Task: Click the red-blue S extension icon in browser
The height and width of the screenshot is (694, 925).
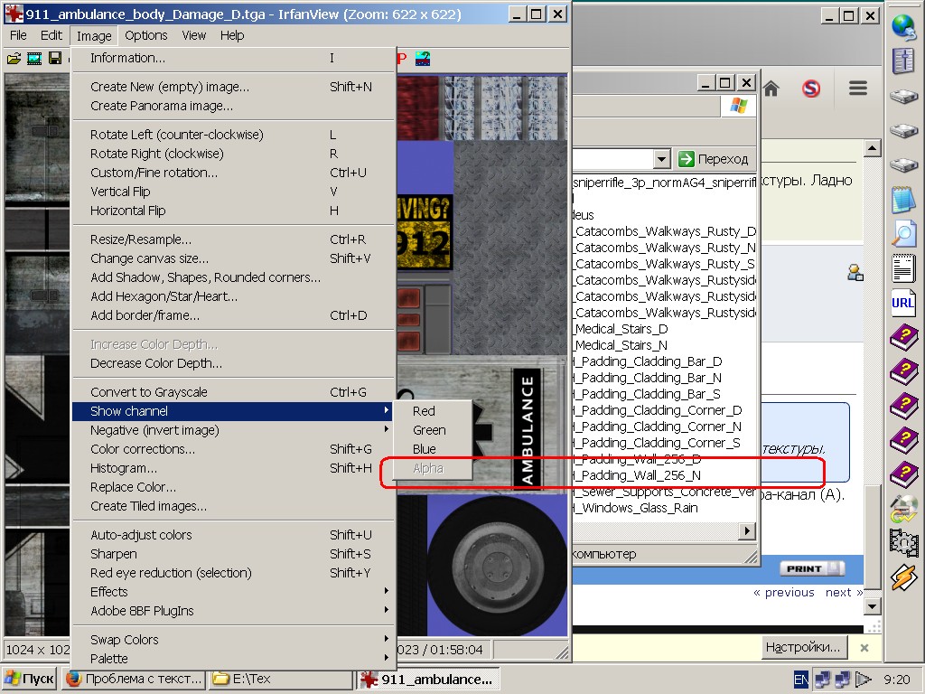Action: (x=810, y=89)
